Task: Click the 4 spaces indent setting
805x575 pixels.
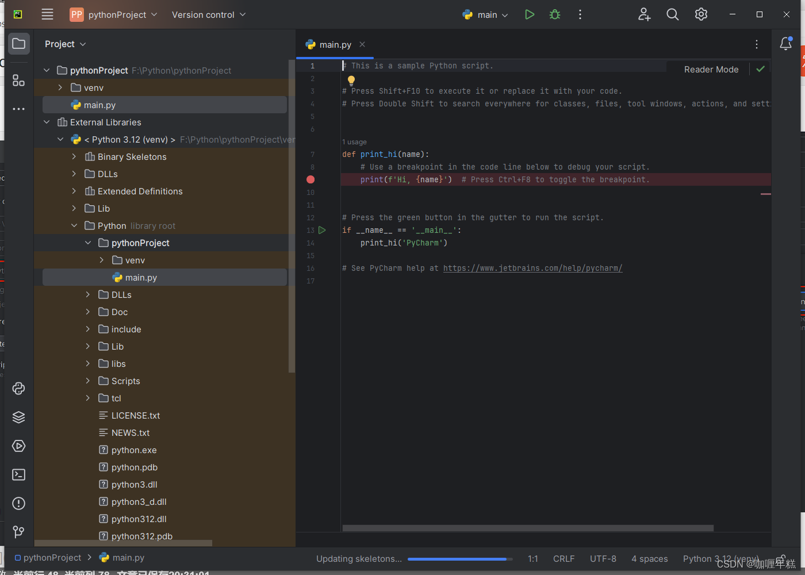Action: pyautogui.click(x=650, y=559)
